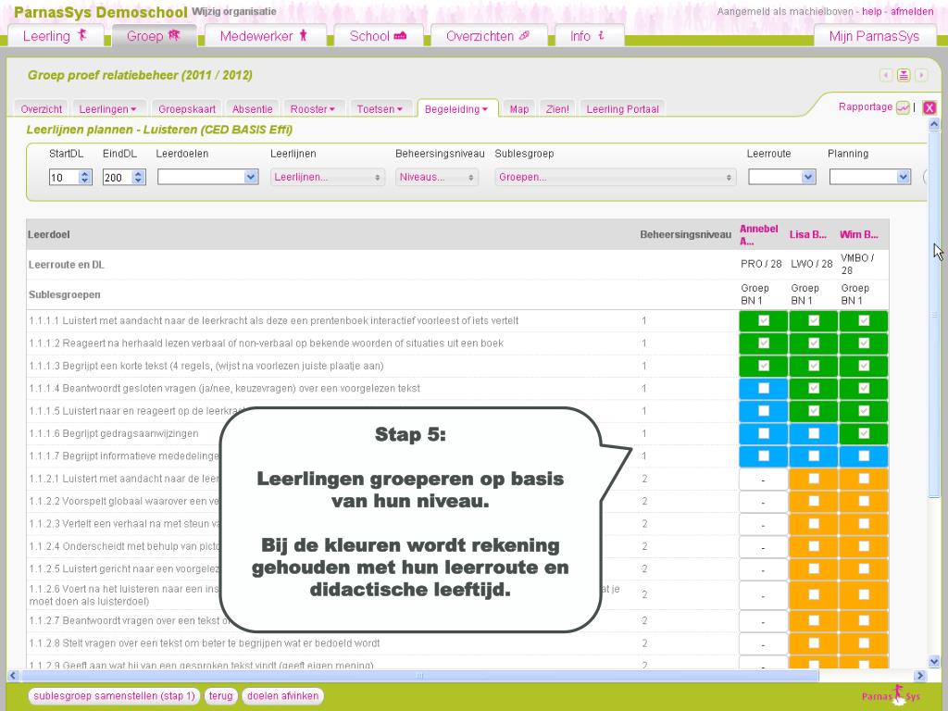Screen dimensions: 948x711
Task: Check Annebel's blue checkbox for goal 1.1.1.4
Action: 764,388
